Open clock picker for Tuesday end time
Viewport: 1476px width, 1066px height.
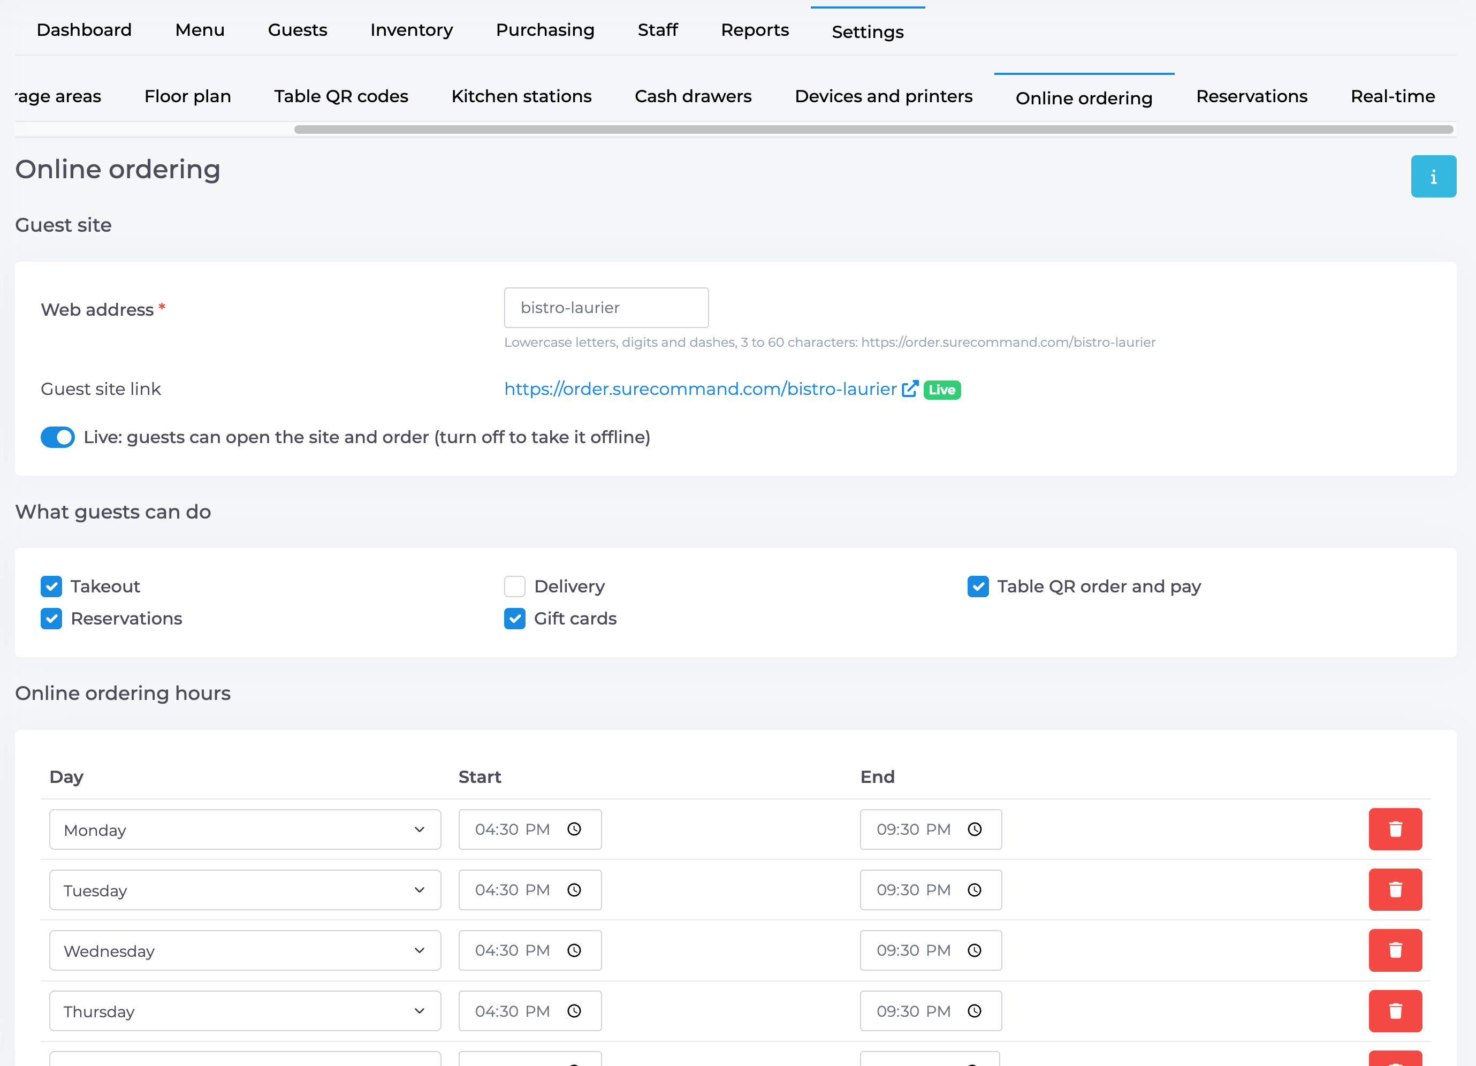click(x=974, y=889)
